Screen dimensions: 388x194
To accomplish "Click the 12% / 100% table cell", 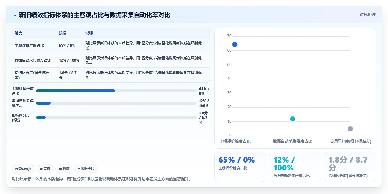I will (x=69, y=60).
